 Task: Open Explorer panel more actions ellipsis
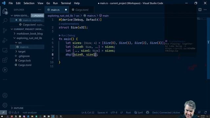[39, 10]
